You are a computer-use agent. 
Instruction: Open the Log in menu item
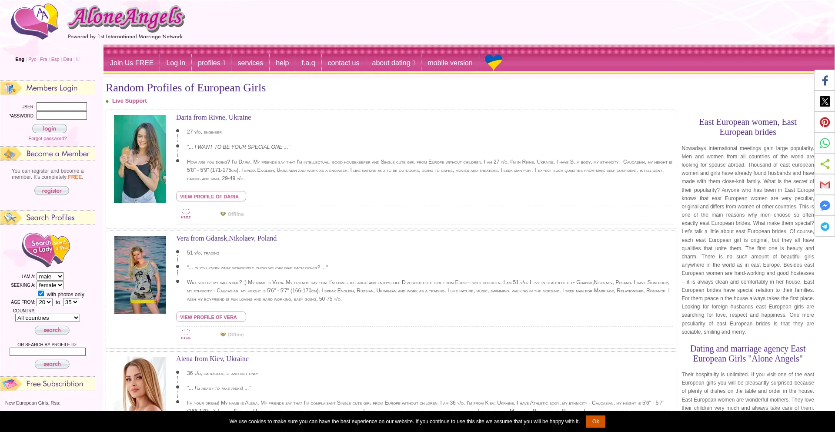click(176, 63)
